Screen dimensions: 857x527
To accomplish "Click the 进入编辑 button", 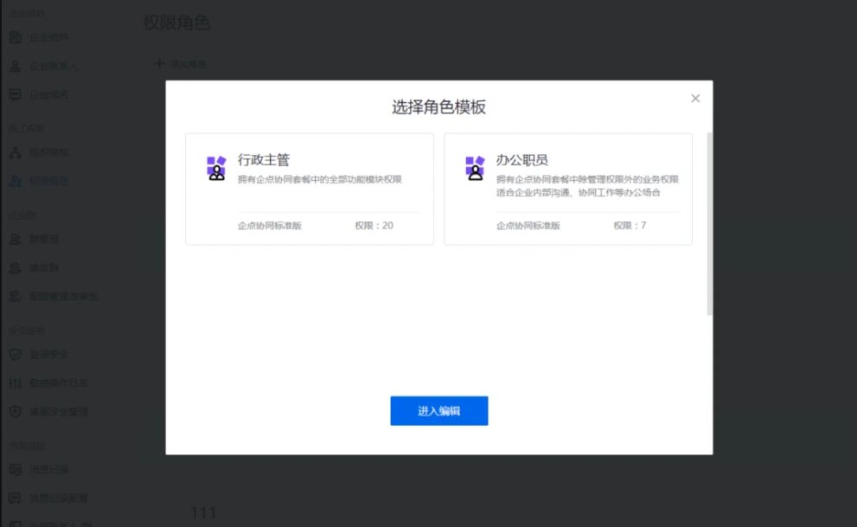I will 439,410.
